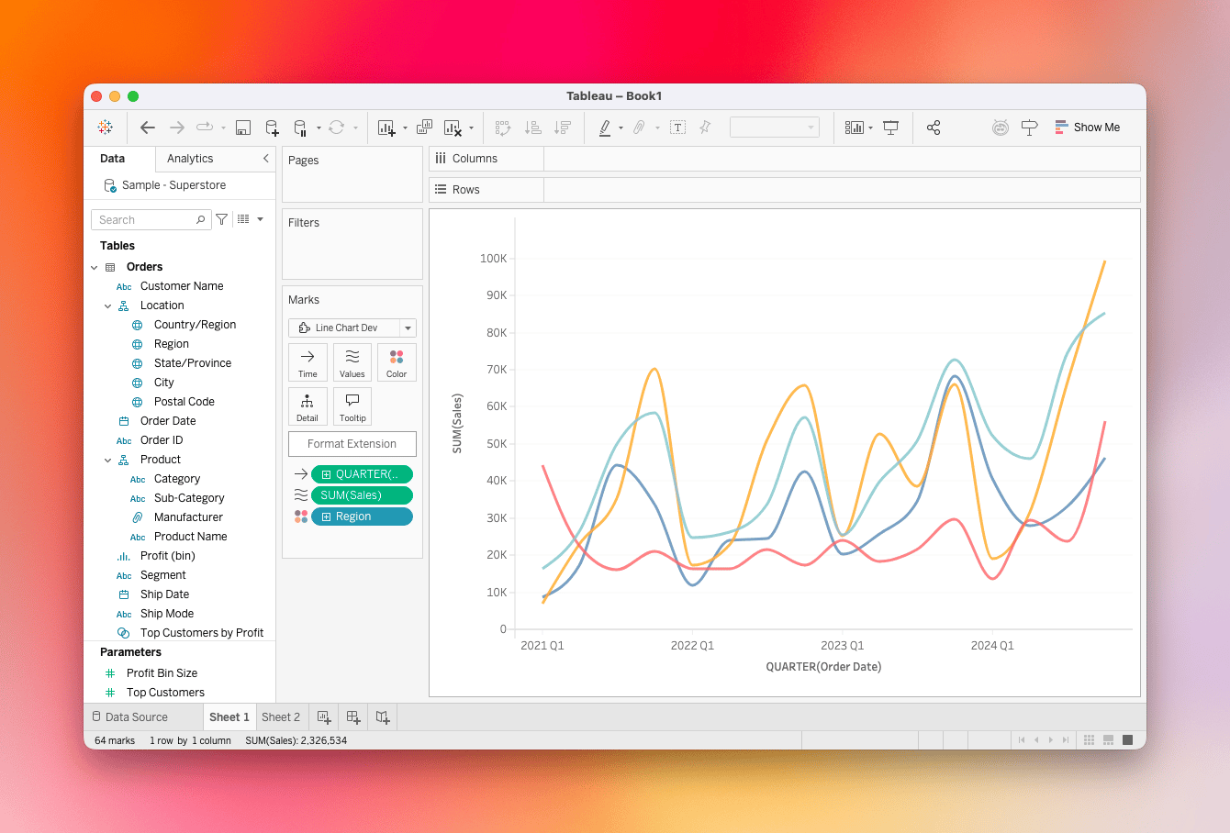
Task: Click the Save workbook icon
Action: coord(243,128)
